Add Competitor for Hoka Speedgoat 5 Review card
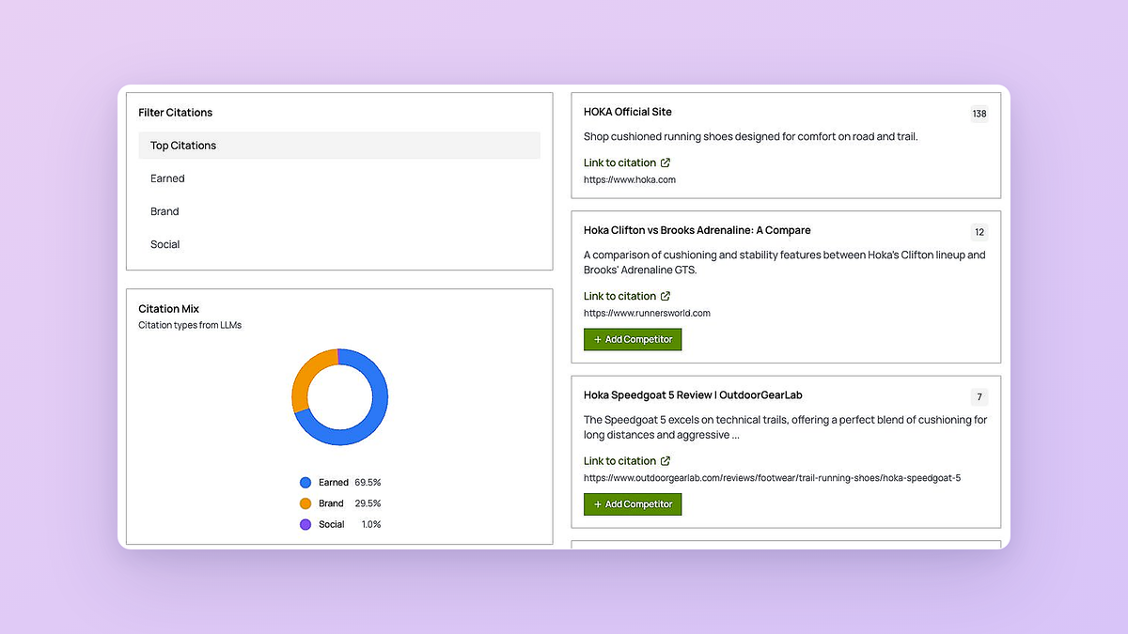 pos(633,504)
